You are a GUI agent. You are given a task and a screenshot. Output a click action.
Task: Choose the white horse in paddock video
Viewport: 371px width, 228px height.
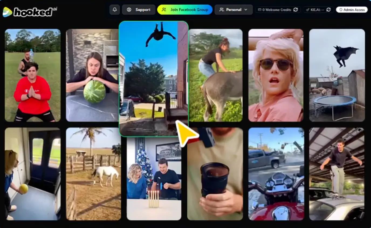pos(93,173)
